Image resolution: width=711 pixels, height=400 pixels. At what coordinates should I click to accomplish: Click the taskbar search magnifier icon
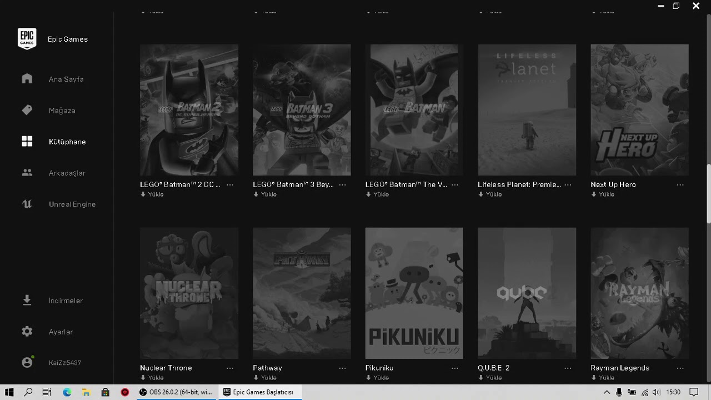28,392
